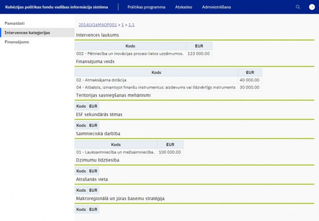Open the user profile avatar icon
This screenshot has height=221, width=319.
312,7
